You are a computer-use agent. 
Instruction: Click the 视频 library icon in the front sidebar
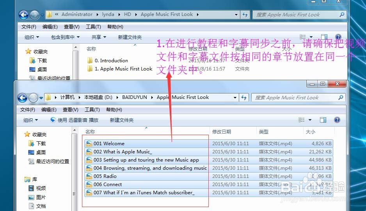pyautogui.click(x=31, y=188)
